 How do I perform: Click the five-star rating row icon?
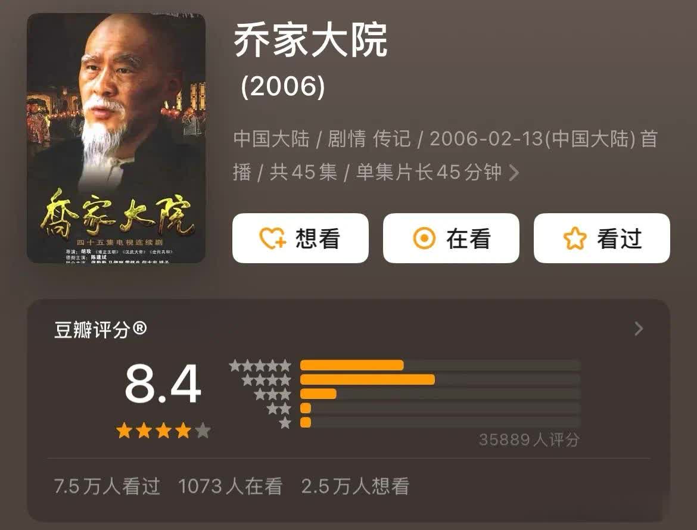click(260, 366)
